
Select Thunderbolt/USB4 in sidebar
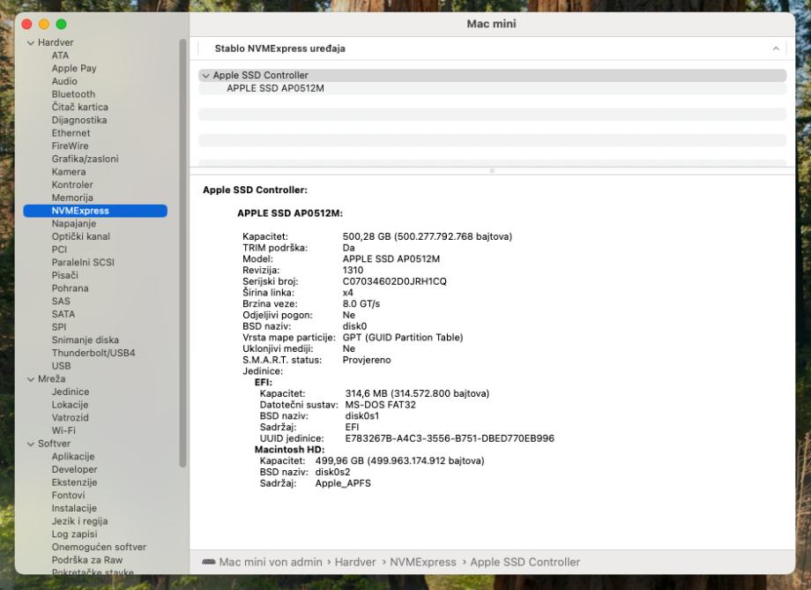(93, 353)
